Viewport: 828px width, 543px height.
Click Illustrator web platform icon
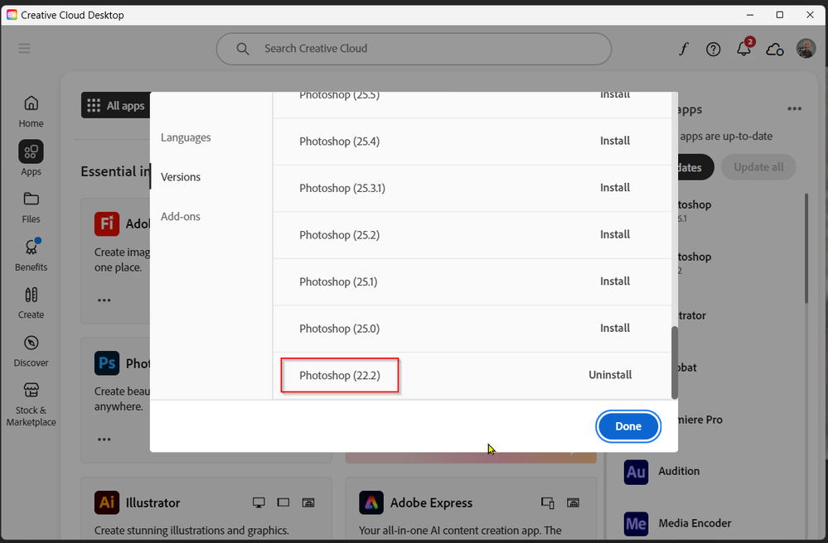[x=308, y=503]
